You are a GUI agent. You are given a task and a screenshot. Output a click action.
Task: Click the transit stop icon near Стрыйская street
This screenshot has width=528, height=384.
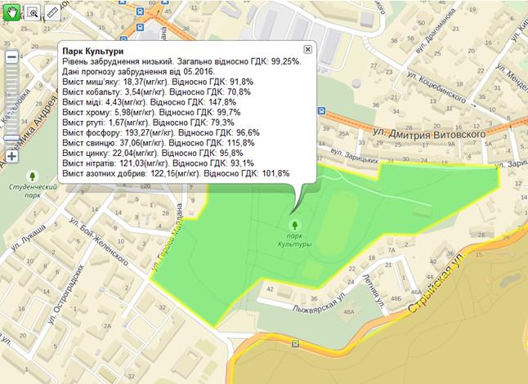[x=295, y=344]
